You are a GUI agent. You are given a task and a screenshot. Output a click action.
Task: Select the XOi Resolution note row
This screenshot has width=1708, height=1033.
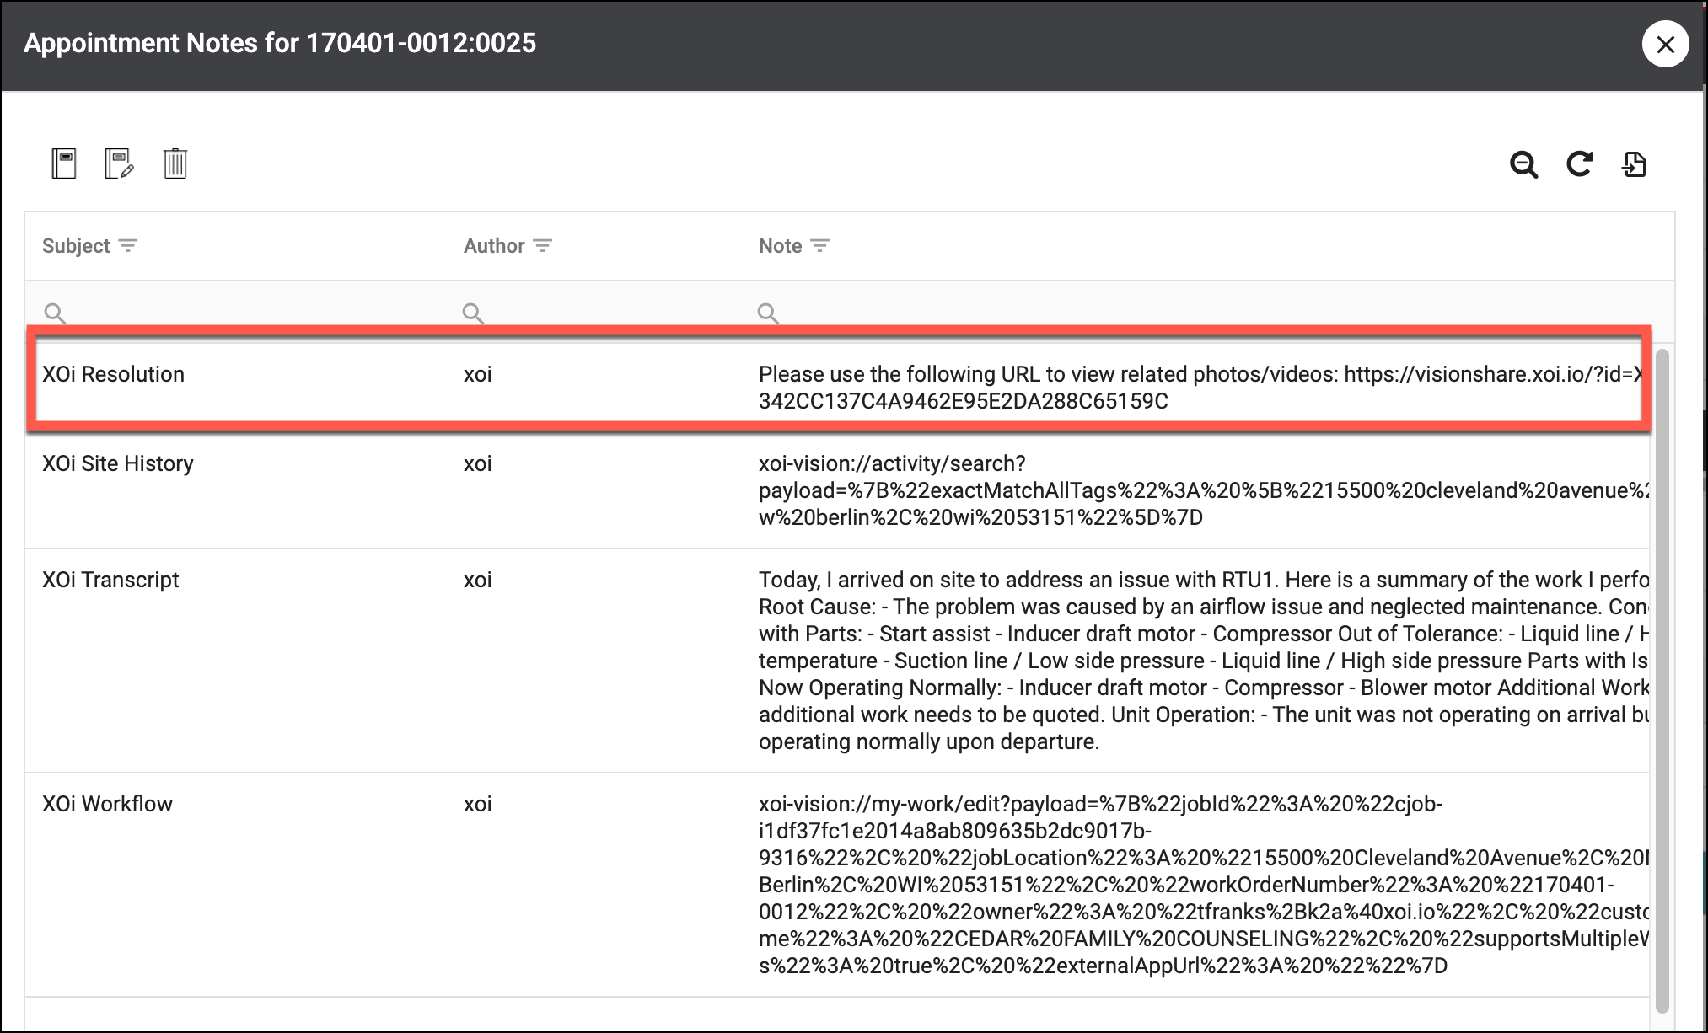click(114, 375)
